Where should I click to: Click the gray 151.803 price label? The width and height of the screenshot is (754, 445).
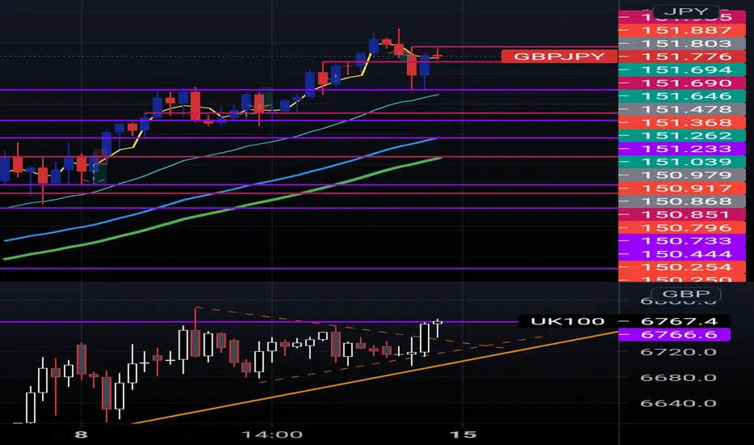[682, 44]
